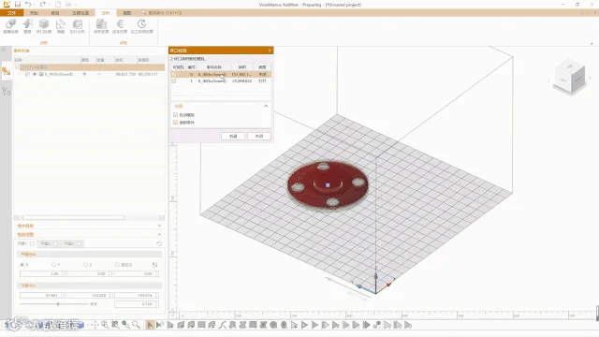This screenshot has height=337, width=599.
Task: Click the undo arrow in title bar
Action: click(x=28, y=4)
